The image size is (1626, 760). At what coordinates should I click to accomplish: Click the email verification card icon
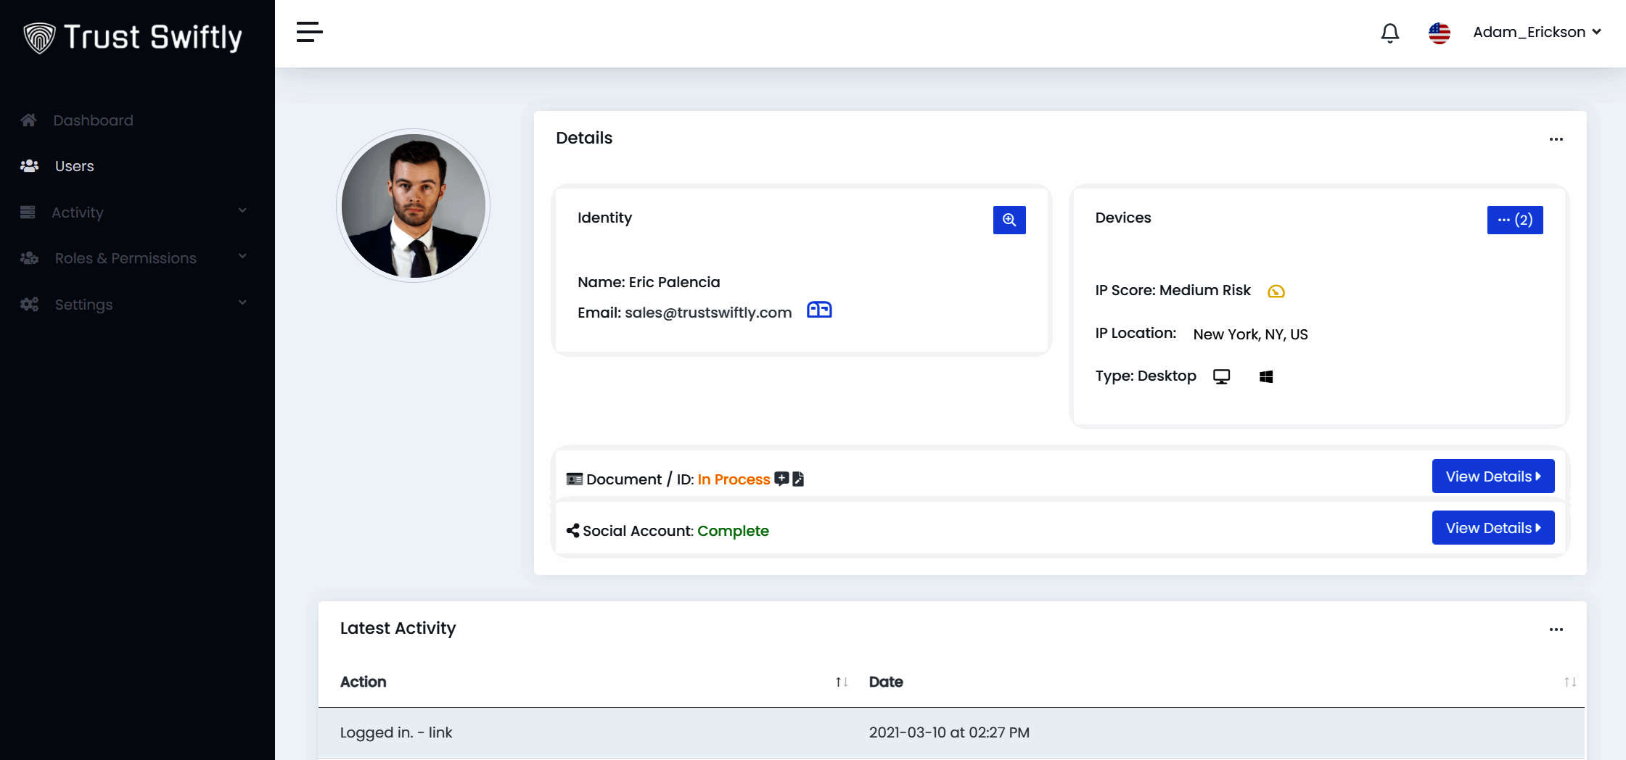pyautogui.click(x=819, y=310)
